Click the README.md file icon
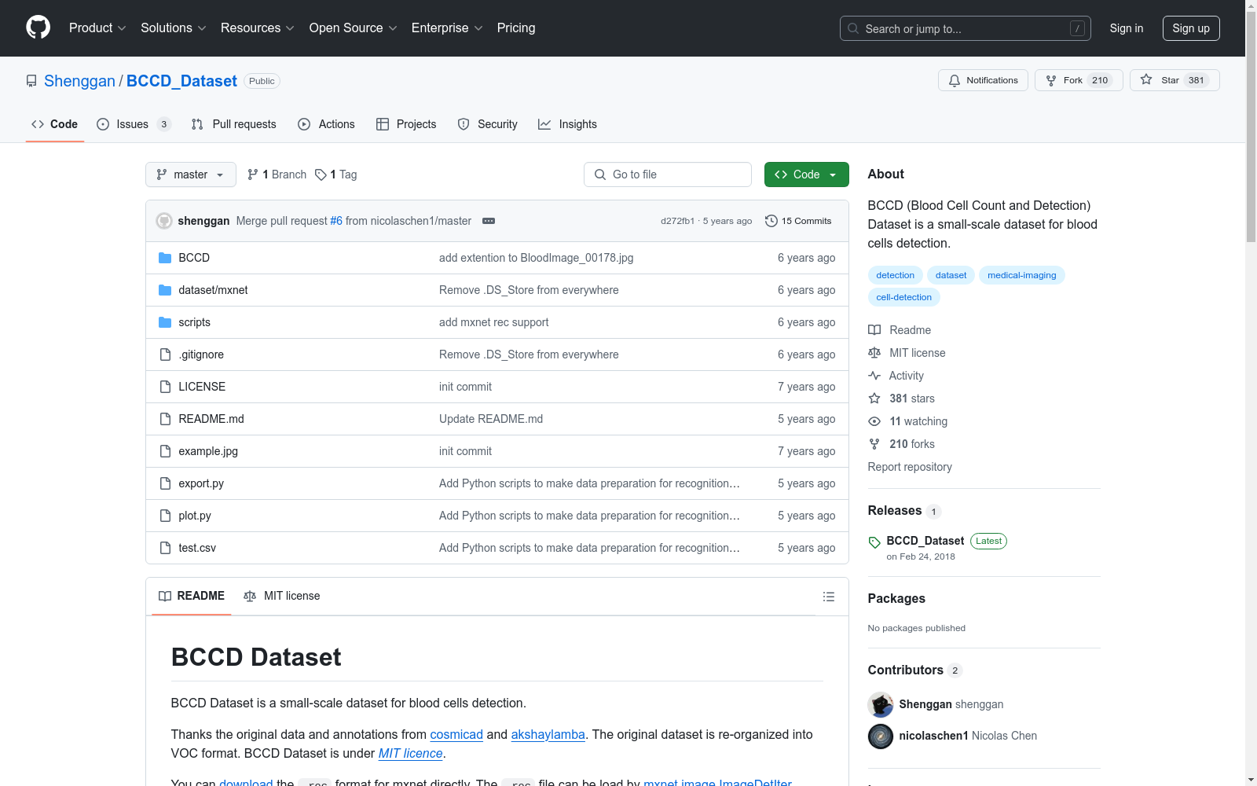 pos(165,419)
